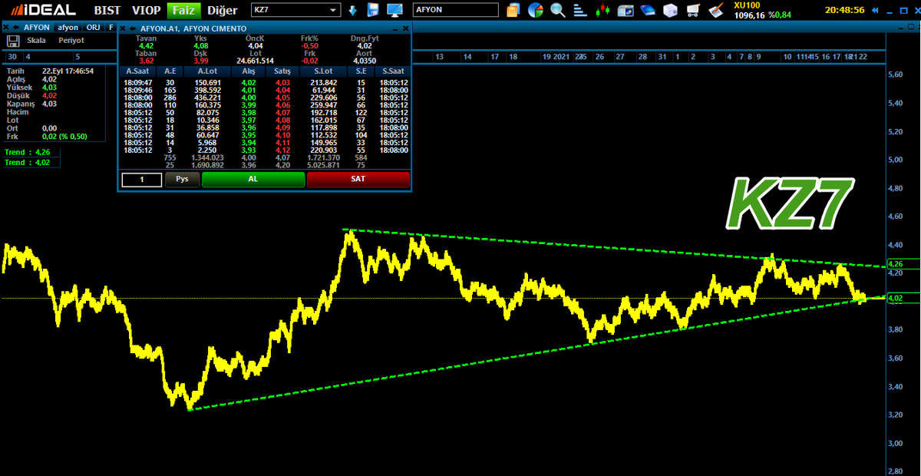Click the XU100 index value 1096,16
This screenshot has width=921, height=476.
click(x=750, y=15)
